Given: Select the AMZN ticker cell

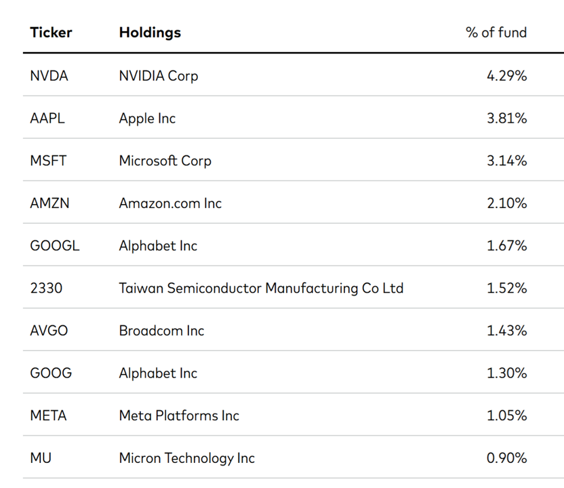Looking at the screenshot, I should point(49,203).
